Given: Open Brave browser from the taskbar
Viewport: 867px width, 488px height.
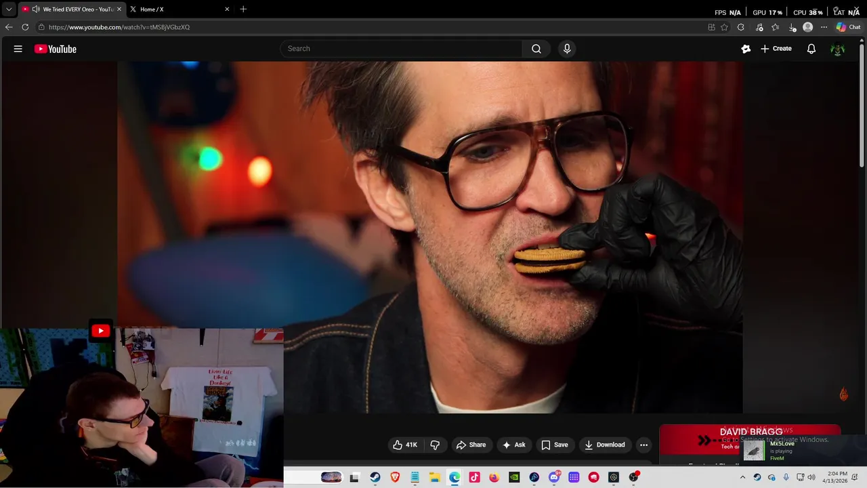Looking at the screenshot, I should pyautogui.click(x=395, y=477).
